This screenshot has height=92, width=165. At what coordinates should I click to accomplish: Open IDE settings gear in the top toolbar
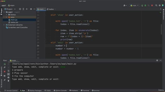(x=160, y=5)
